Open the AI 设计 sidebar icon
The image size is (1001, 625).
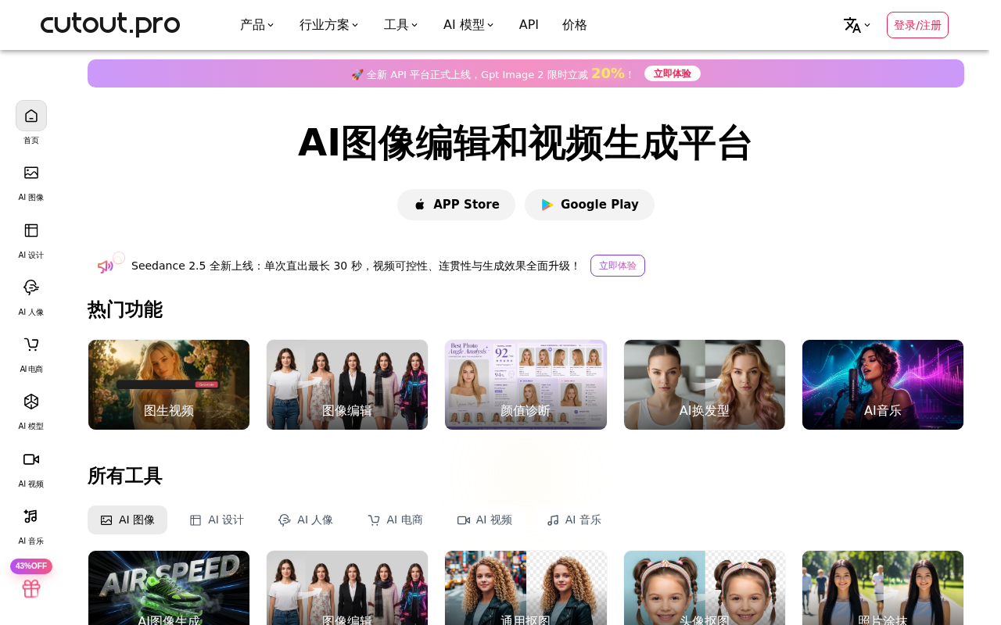[31, 230]
